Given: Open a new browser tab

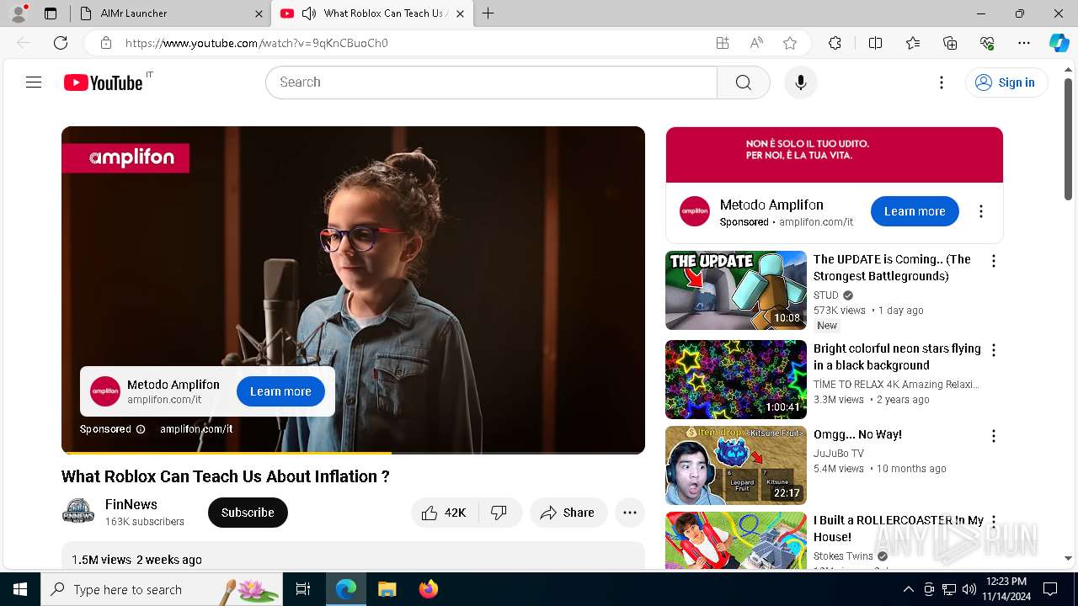Looking at the screenshot, I should click(x=488, y=13).
